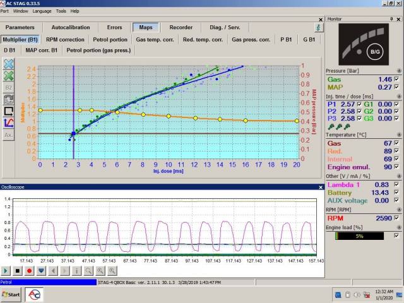Start oscilloscope with the play button
404x303 pixels.
click(x=6, y=270)
